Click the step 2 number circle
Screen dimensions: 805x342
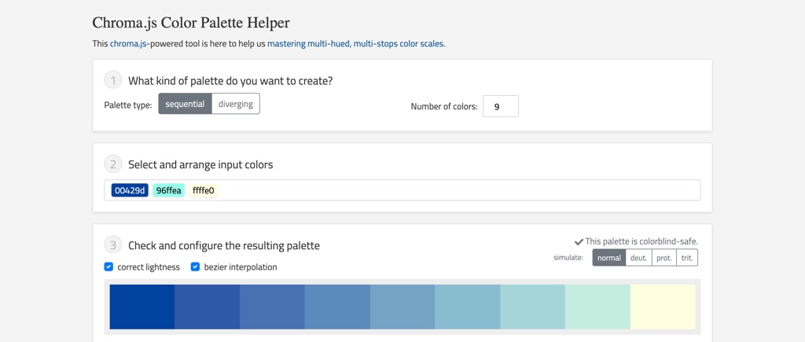coord(112,164)
